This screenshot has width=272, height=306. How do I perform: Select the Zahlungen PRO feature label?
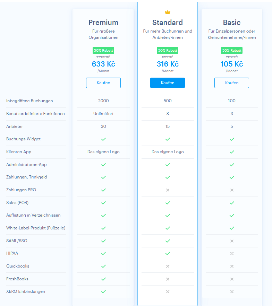[x=21, y=190]
